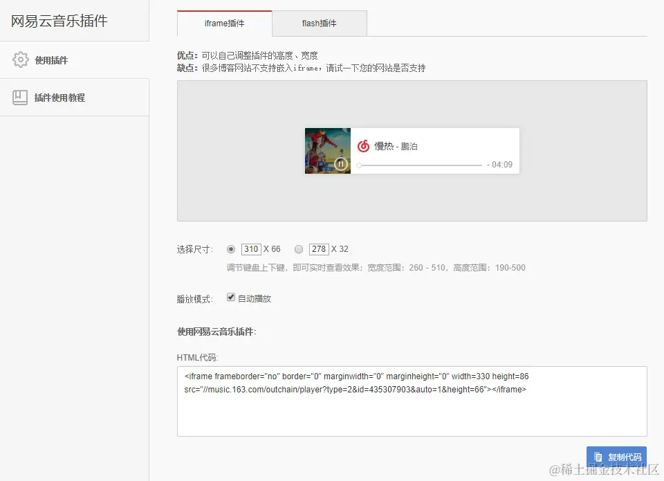Uncheck the 自动播放 checkbox
The width and height of the screenshot is (664, 481).
(231, 297)
